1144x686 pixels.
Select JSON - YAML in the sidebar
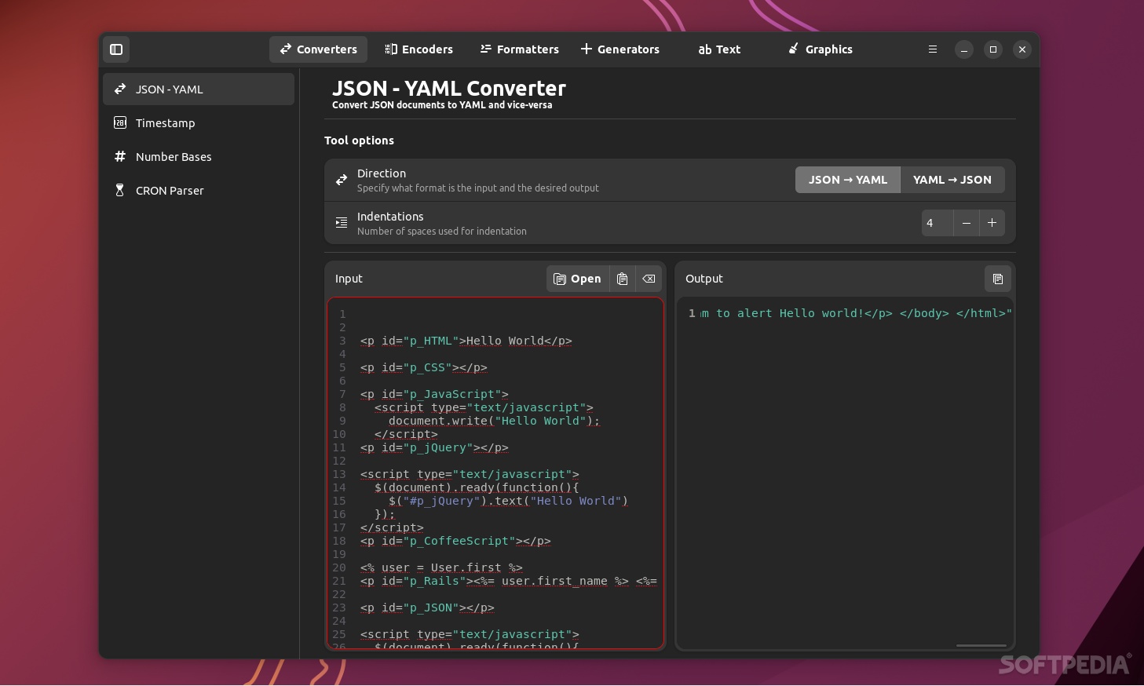tap(169, 89)
